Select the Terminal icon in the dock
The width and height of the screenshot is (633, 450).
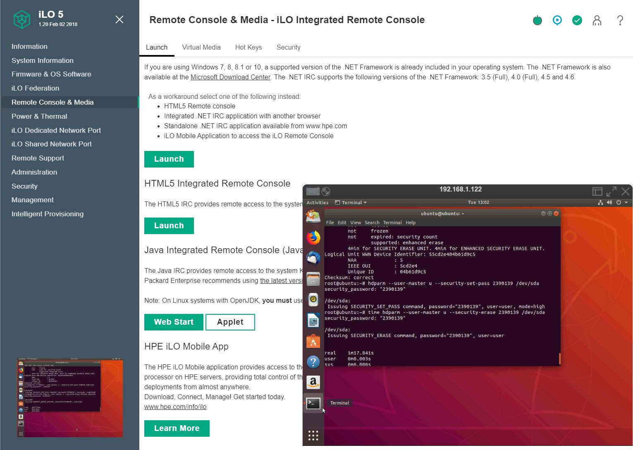tap(313, 403)
